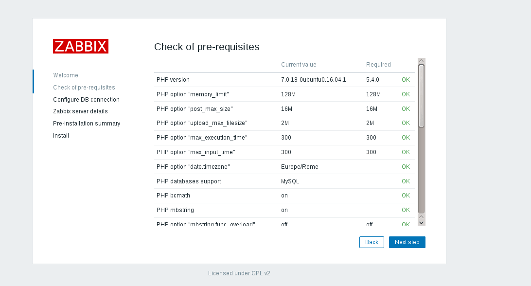This screenshot has height=286, width=531.
Task: Select Welcome in the setup steps
Action: [x=66, y=75]
